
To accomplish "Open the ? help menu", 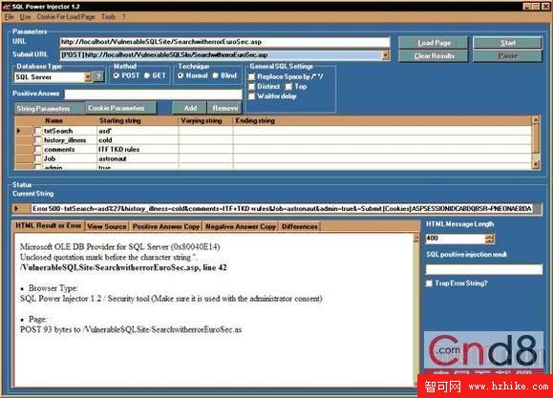I will [124, 16].
